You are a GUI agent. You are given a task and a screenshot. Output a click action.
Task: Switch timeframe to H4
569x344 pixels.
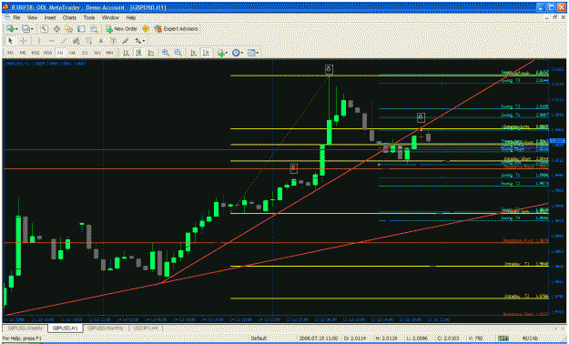click(72, 53)
